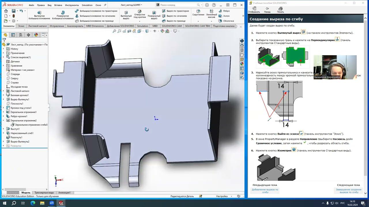369x207 pixels.
Task: Choose the Extruded Cut tool (Вытянутый вырез)
Action: (x=126, y=16)
